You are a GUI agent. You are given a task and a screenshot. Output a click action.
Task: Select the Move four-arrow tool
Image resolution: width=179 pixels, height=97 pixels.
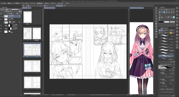click(162, 10)
